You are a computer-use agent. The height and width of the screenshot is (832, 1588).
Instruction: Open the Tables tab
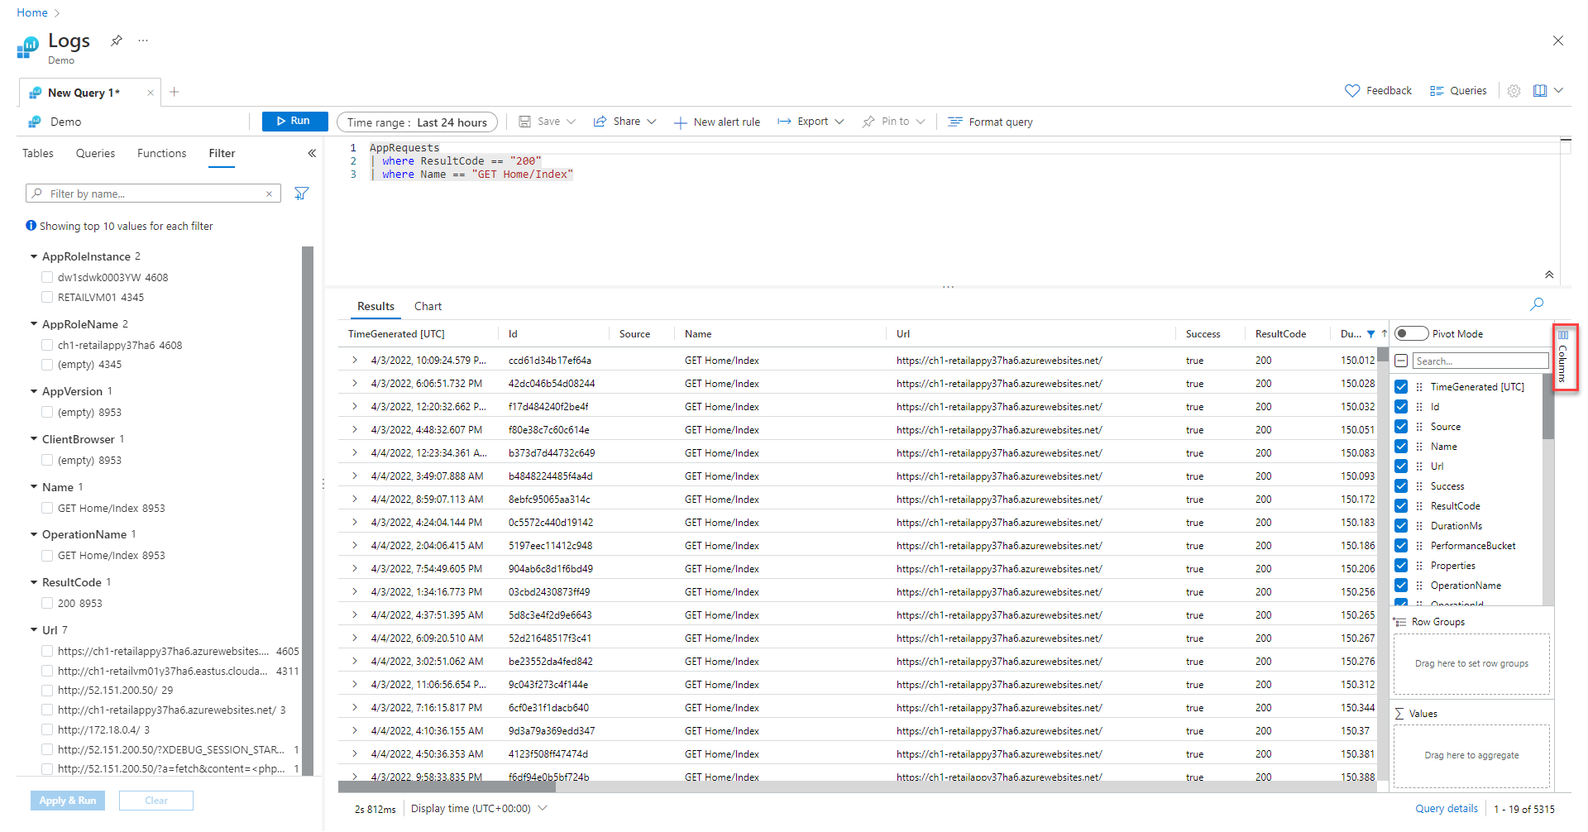[x=38, y=153]
